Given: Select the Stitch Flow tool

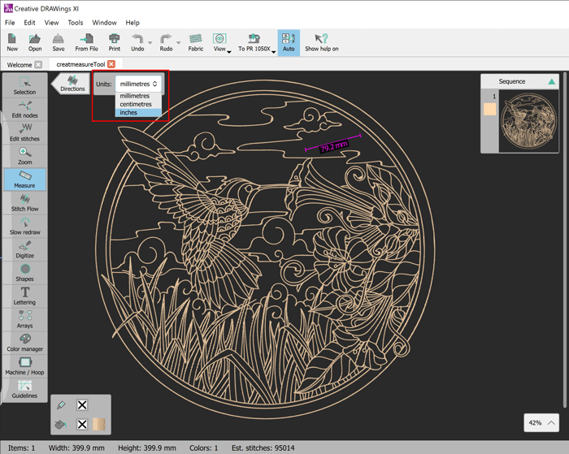Looking at the screenshot, I should point(24,202).
